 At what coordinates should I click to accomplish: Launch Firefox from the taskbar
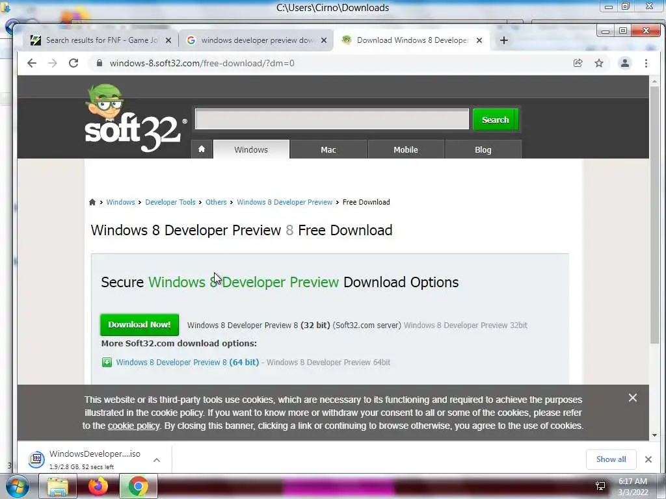point(98,486)
